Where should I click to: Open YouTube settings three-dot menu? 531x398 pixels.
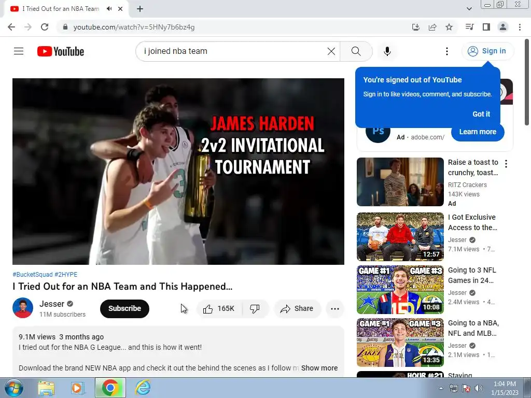pyautogui.click(x=447, y=51)
